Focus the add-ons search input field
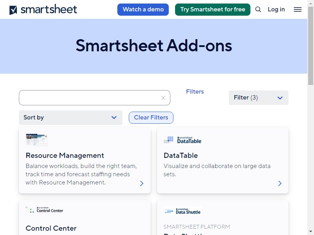Viewport: 314px width, 235px height. (95, 98)
